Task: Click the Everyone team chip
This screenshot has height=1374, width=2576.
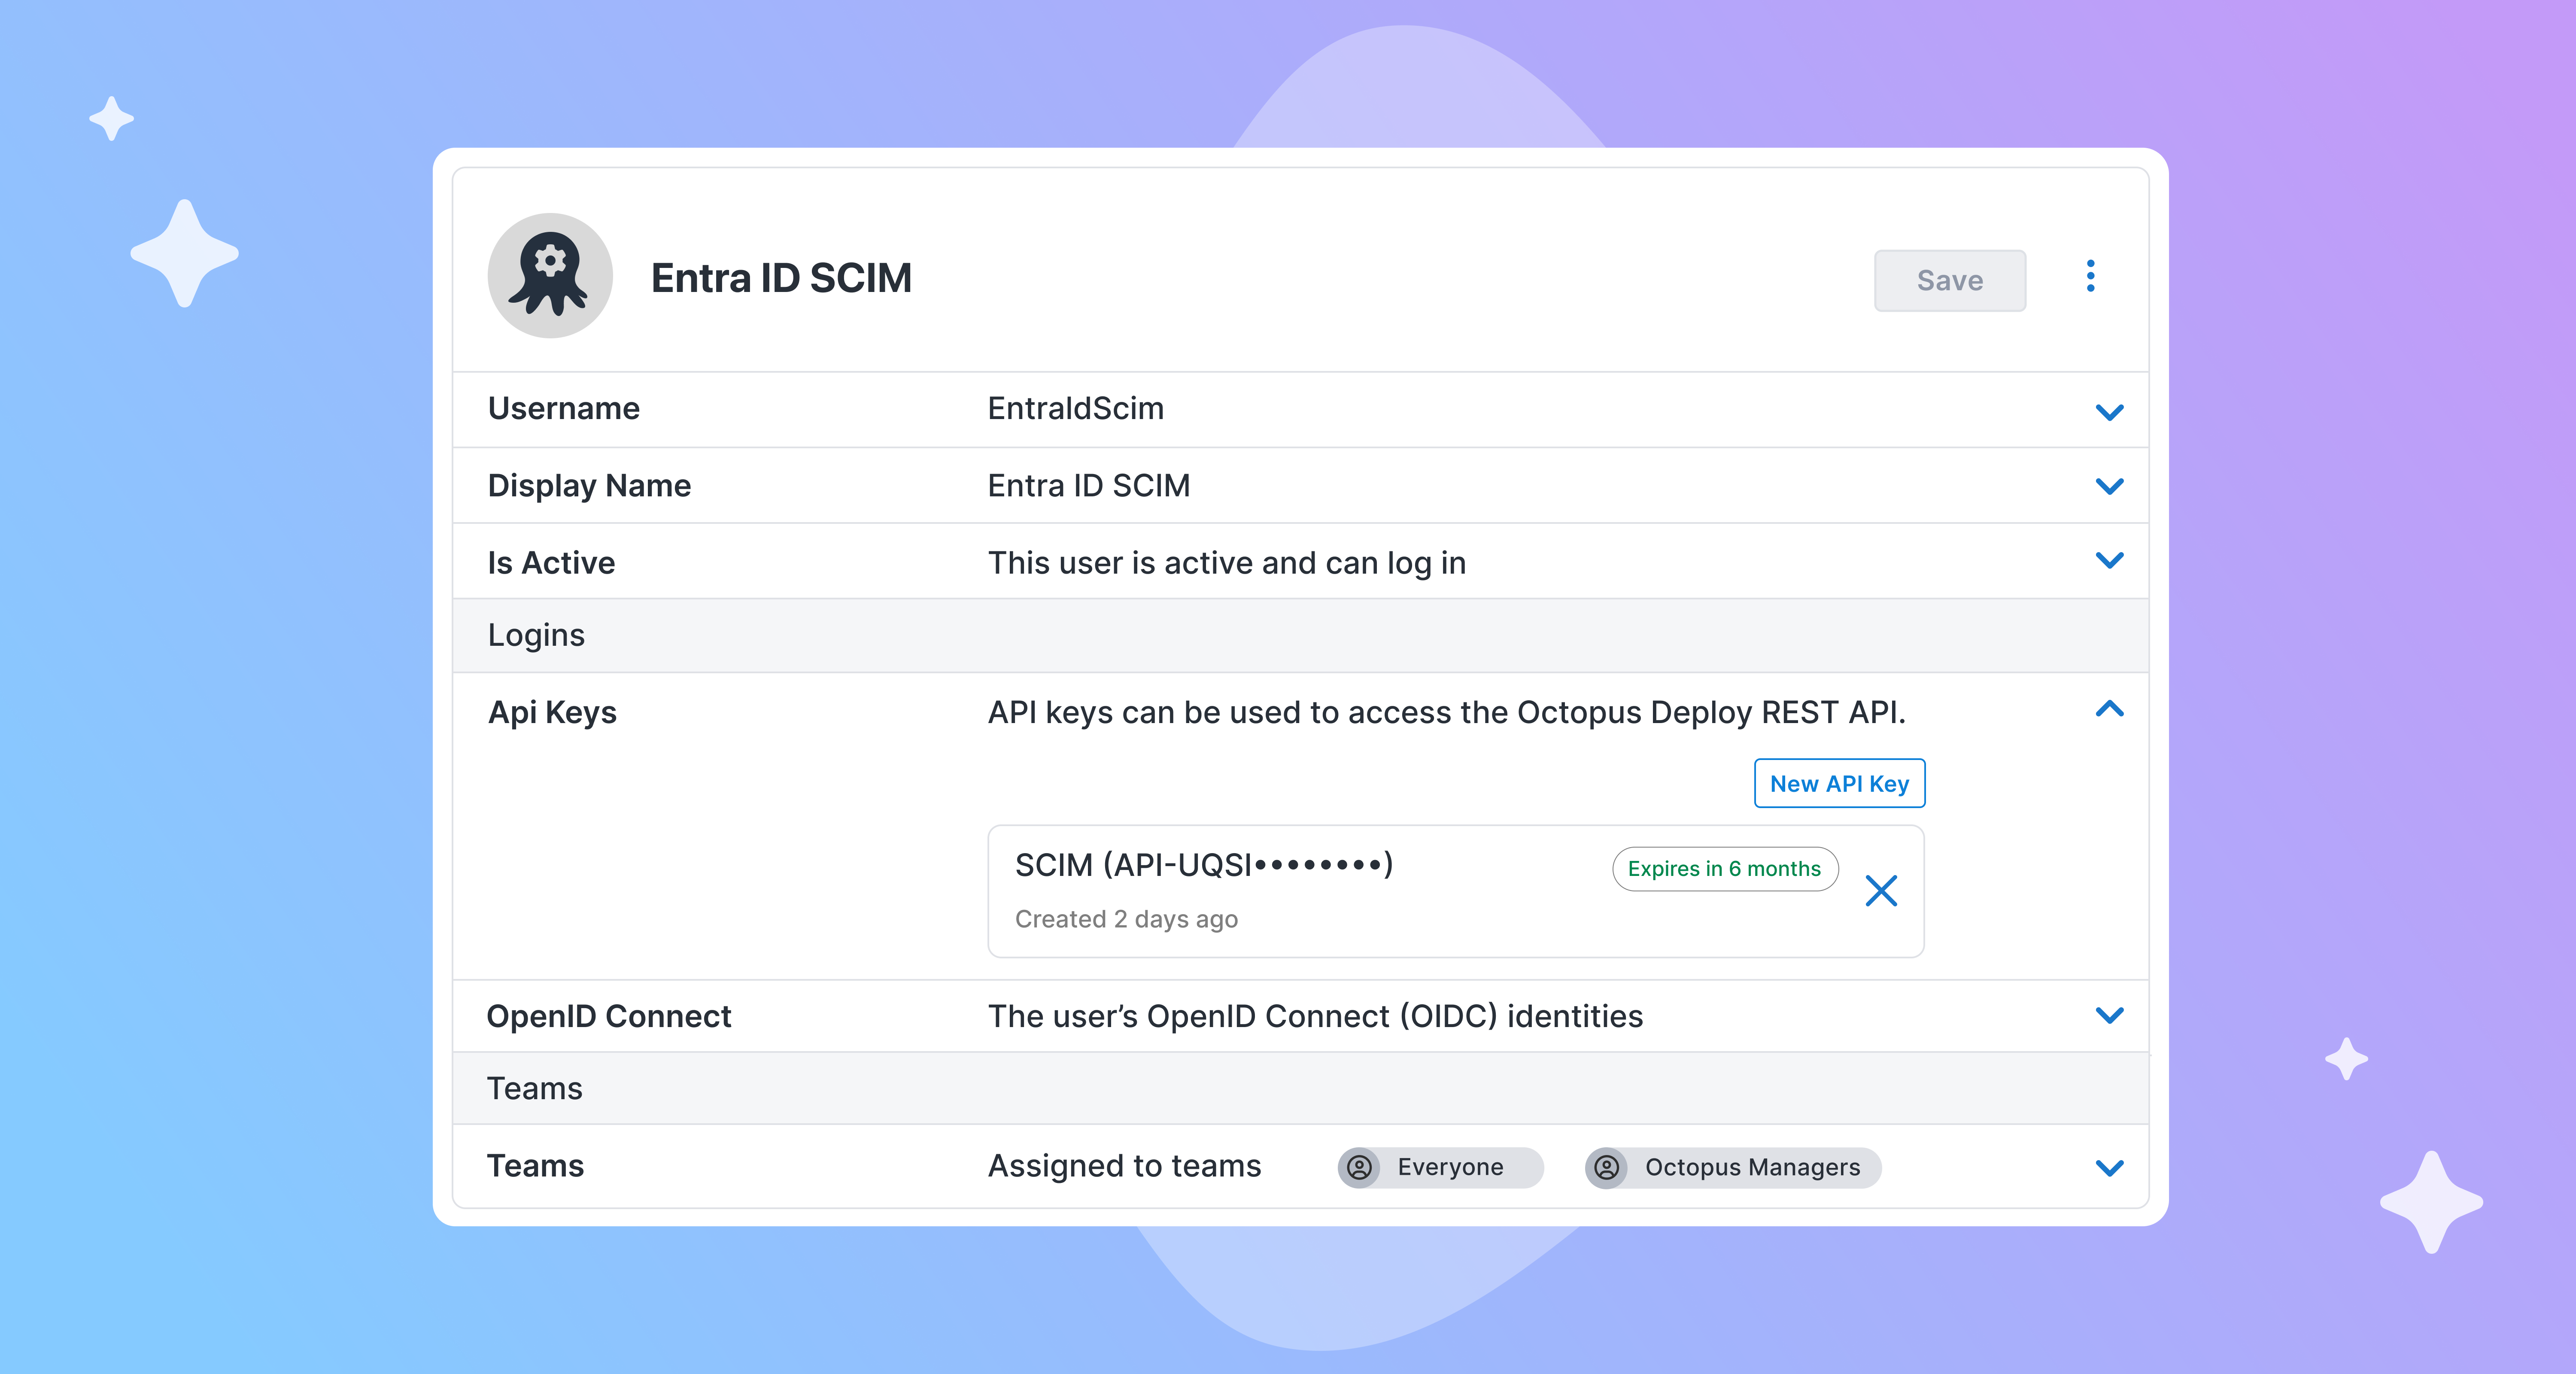Action: tap(1440, 1167)
